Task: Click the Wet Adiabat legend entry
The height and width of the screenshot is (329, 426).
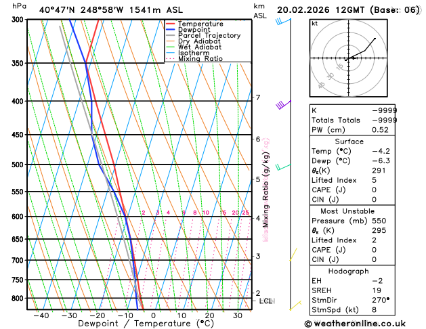Action: 199,47
